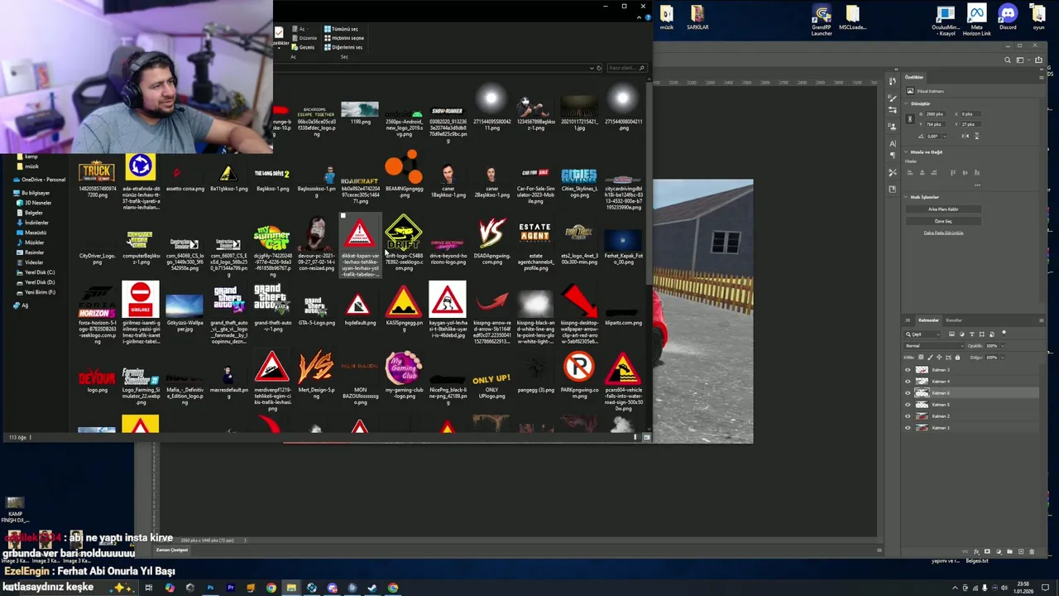The height and width of the screenshot is (596, 1059).
Task: Click the Photoshop share icon at top right
Action: 1038,60
